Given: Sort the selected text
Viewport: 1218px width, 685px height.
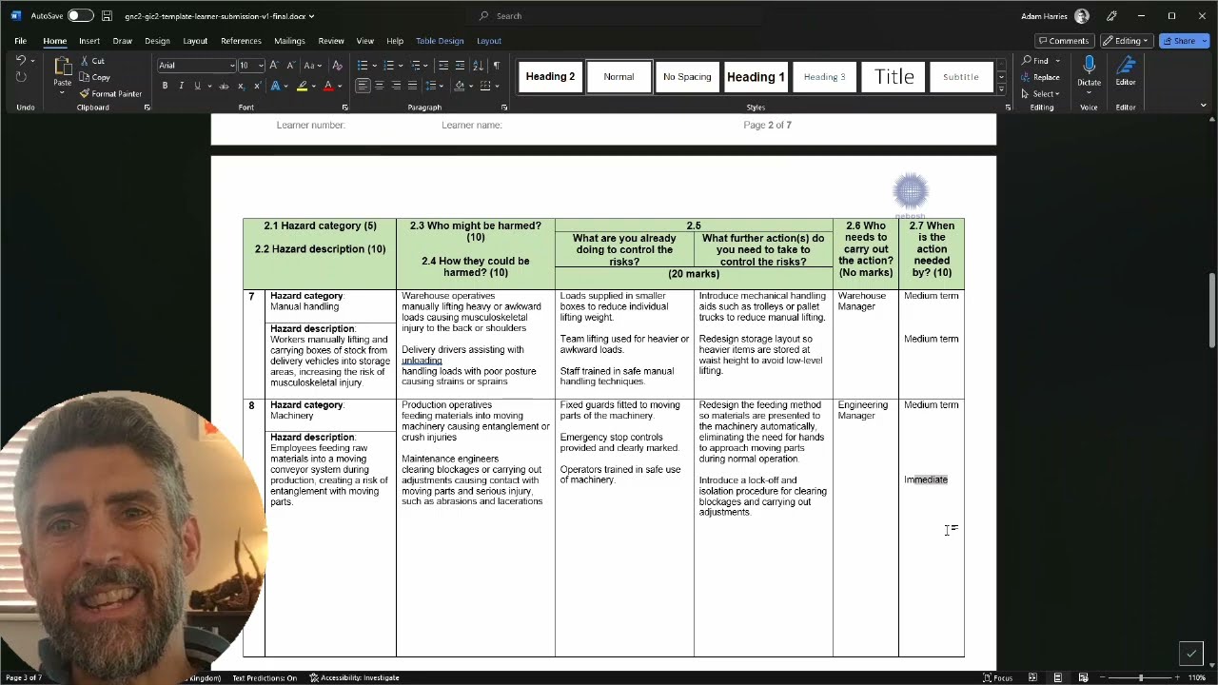Looking at the screenshot, I should click(479, 66).
